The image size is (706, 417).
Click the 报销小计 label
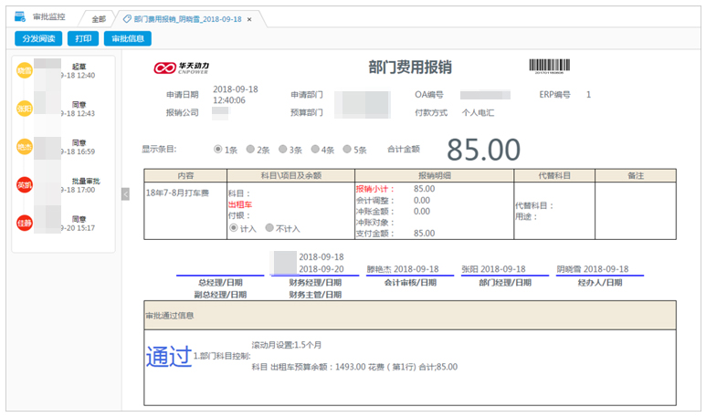pos(374,189)
